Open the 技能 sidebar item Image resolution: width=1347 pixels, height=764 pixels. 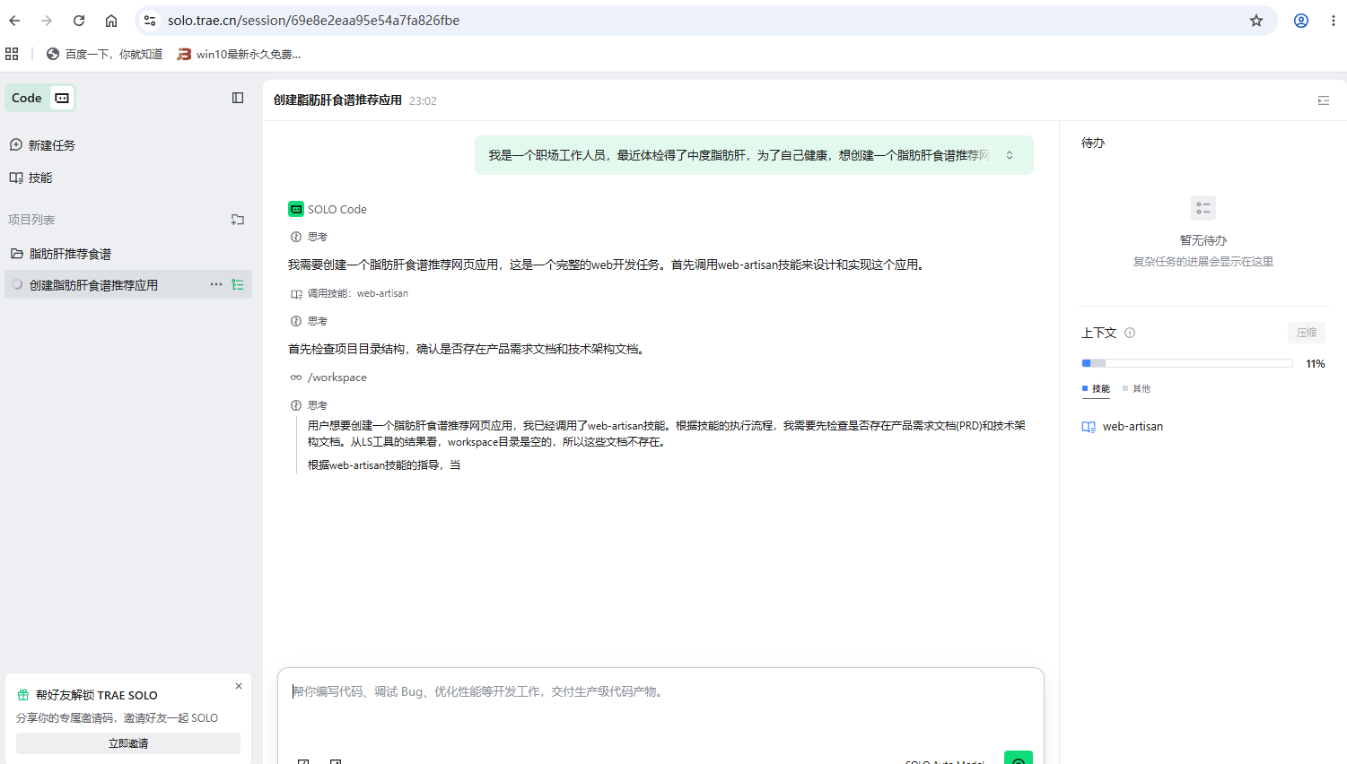pos(39,178)
